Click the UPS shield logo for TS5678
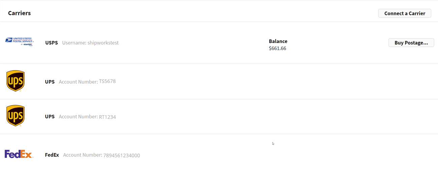This screenshot has width=438, height=175. tap(15, 81)
